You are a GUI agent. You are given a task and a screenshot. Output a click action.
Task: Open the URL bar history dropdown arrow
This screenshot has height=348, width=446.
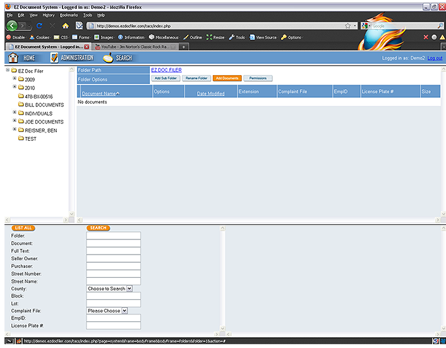[x=354, y=26]
